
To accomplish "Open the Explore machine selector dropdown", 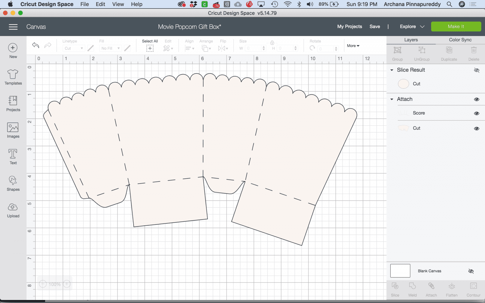I will [412, 27].
